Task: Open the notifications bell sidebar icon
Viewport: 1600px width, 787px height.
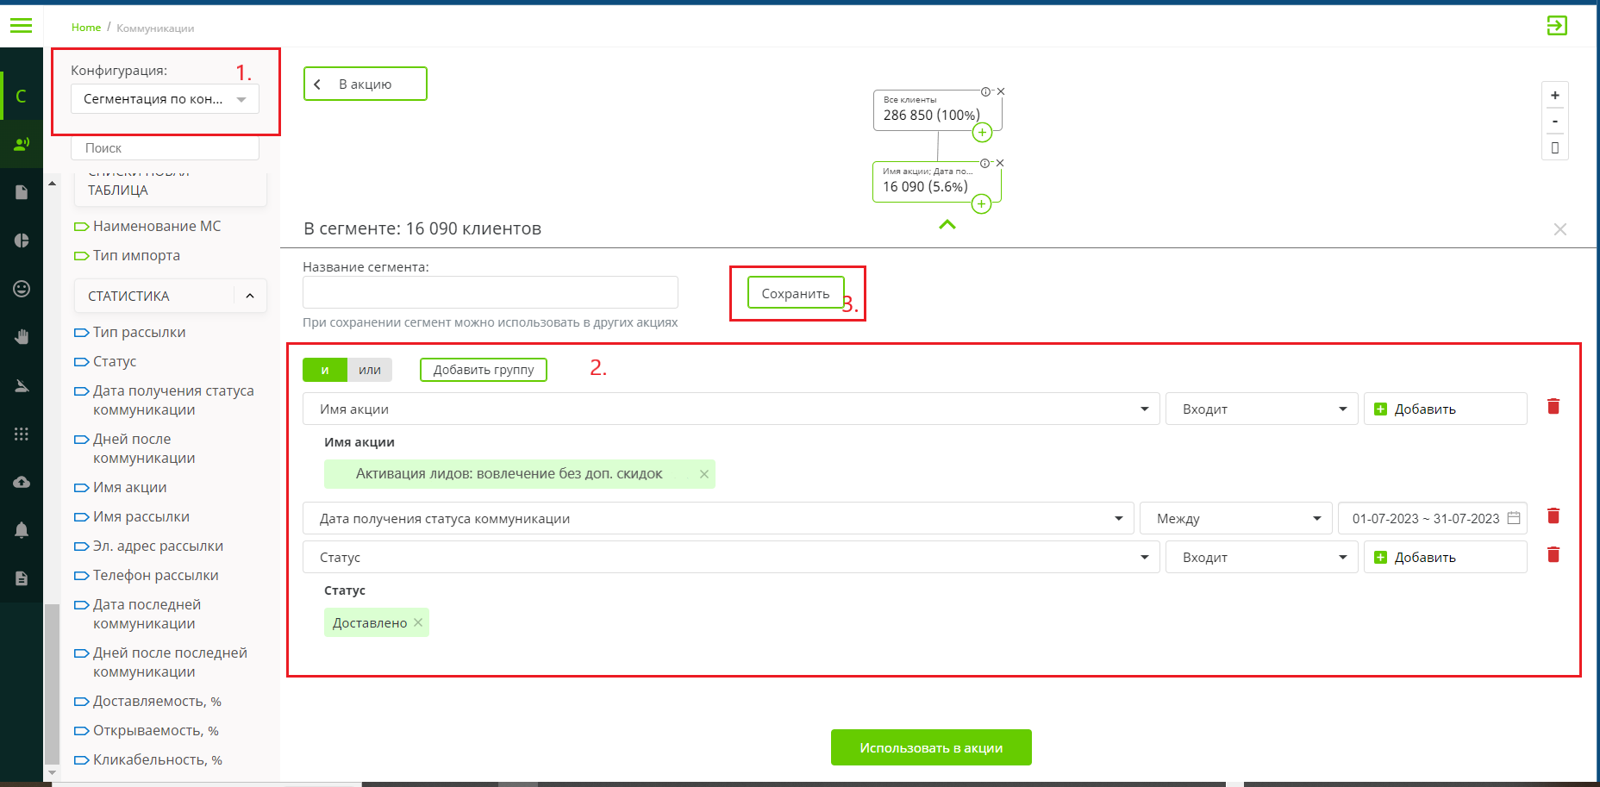Action: 22,530
